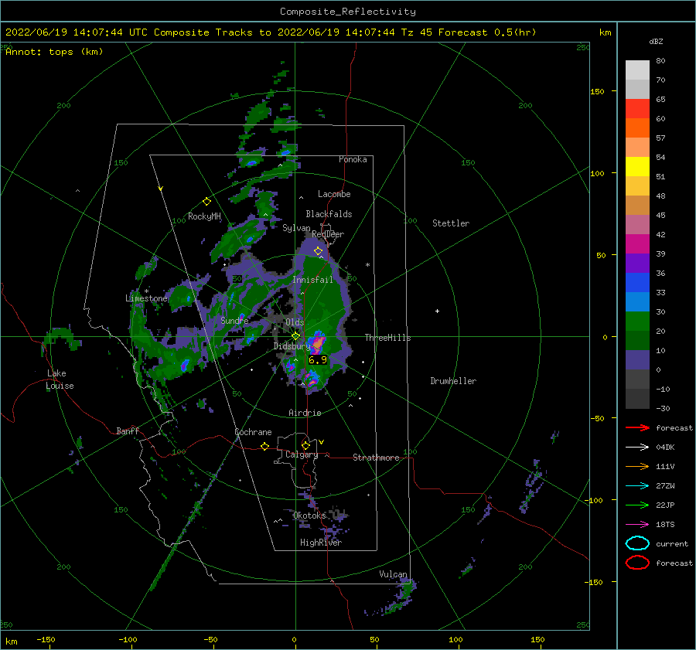
Task: Click the green 22JP arrow in legend
Action: pos(637,505)
